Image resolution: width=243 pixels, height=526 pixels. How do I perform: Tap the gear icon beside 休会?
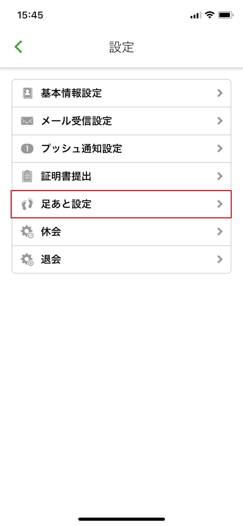(27, 232)
